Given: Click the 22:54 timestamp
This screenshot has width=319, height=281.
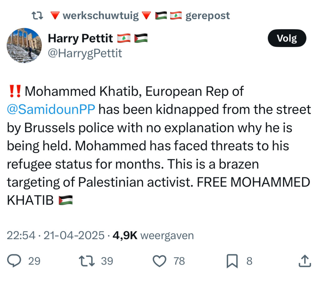Looking at the screenshot, I should [21, 235].
